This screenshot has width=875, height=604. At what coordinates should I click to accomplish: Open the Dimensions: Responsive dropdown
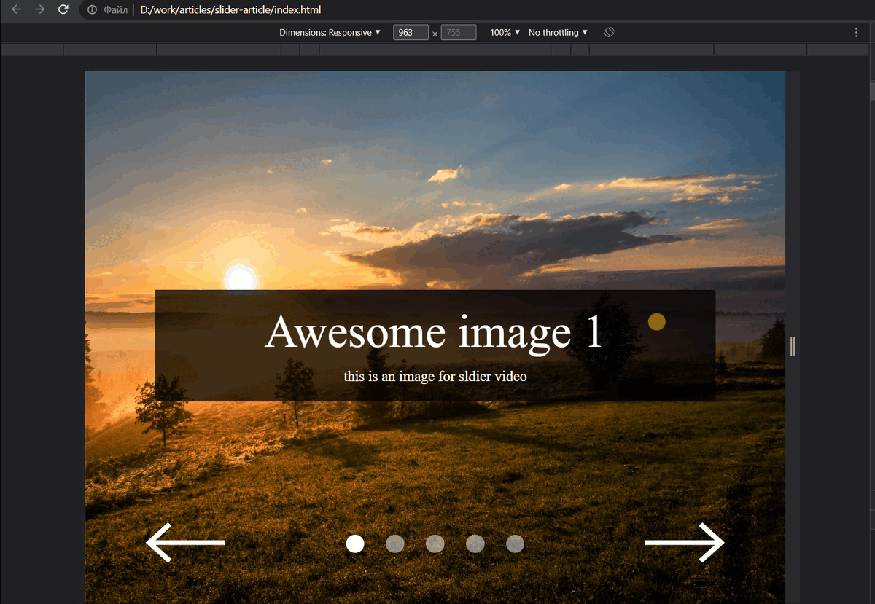tap(330, 33)
